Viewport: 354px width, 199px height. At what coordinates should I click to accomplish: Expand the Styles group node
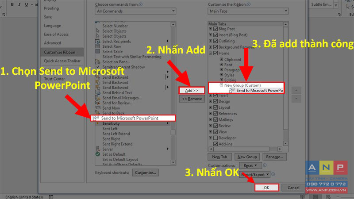tap(221, 75)
